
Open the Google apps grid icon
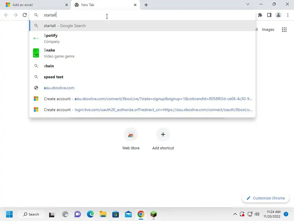click(x=284, y=30)
